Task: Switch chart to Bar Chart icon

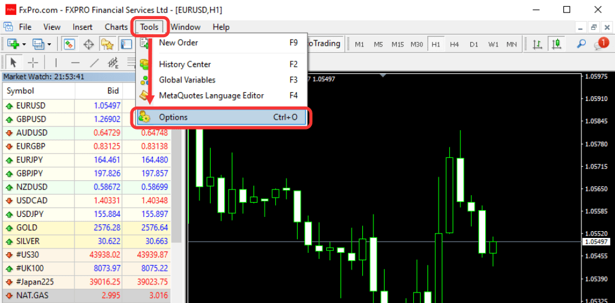Action: [537, 44]
